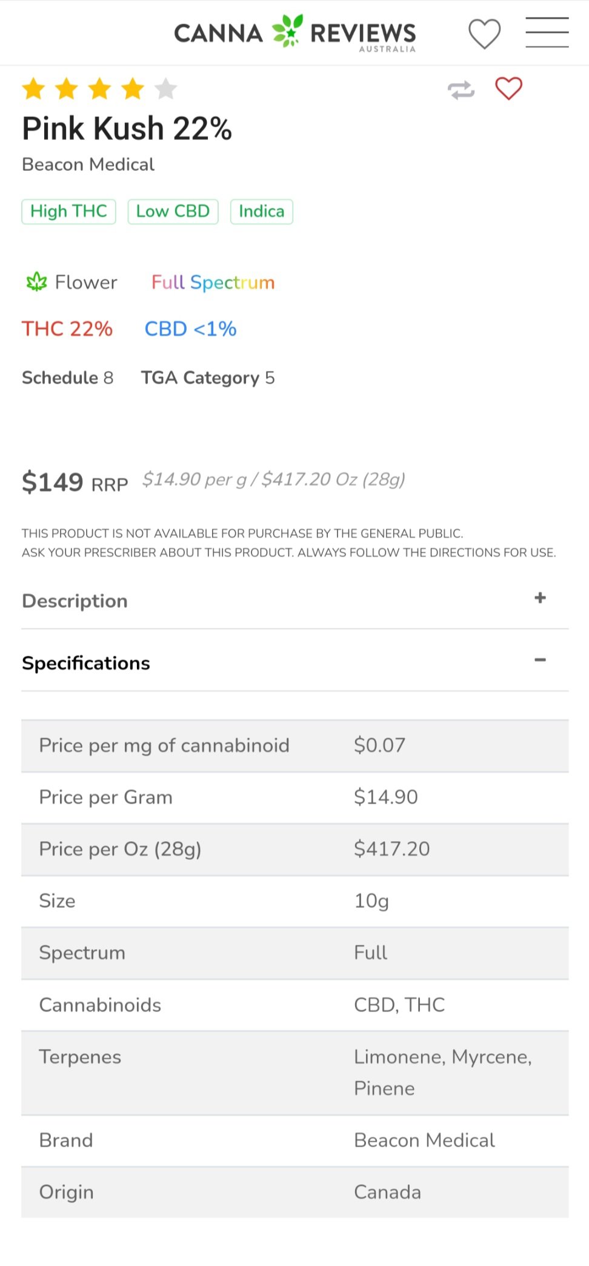Viewport: 589px width, 1266px height.
Task: Click the Description heading text
Action: click(x=75, y=601)
